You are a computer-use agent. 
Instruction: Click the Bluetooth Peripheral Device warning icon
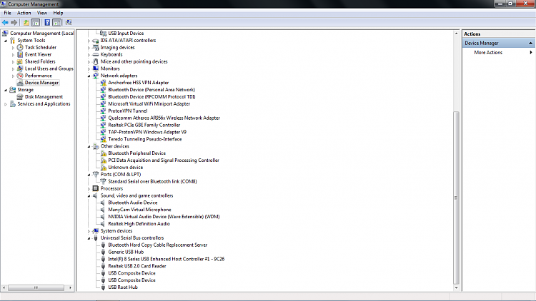(x=103, y=153)
